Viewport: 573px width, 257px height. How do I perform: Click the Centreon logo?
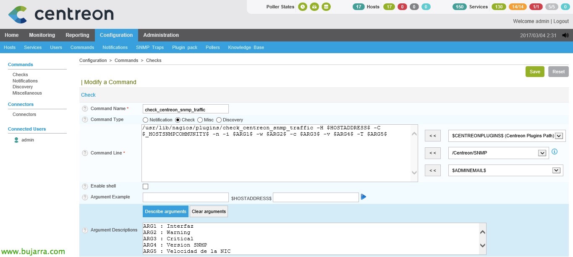pyautogui.click(x=61, y=14)
